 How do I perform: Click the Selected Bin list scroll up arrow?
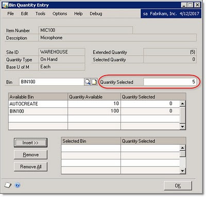[x=182, y=148]
